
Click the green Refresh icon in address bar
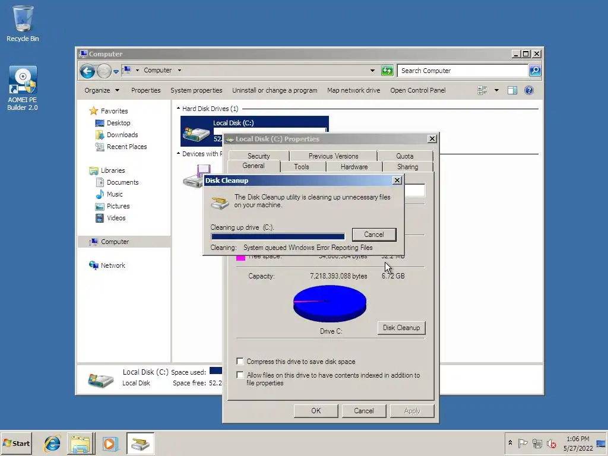[x=387, y=71]
